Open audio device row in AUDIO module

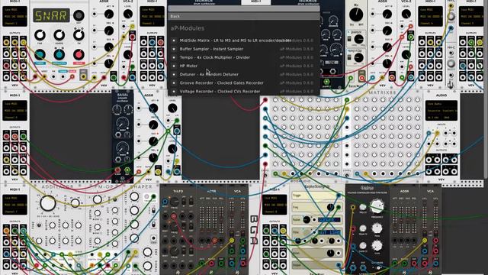pos(441,110)
